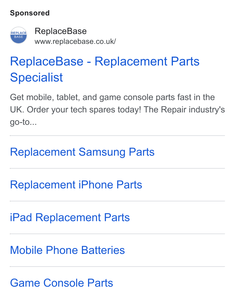Screen dimensions: 235x299
Task: Open the ReplaceBase advertiser name
Action: pos(61,31)
